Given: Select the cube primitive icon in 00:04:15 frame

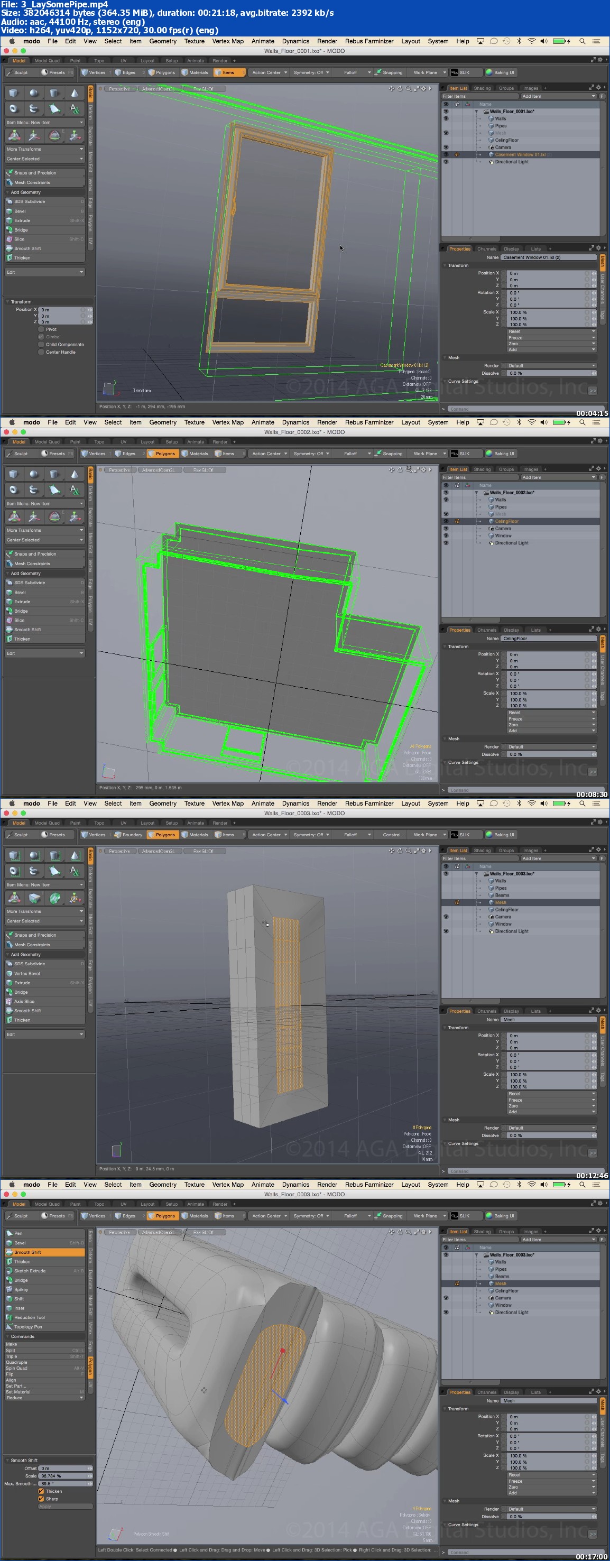Looking at the screenshot, I should pyautogui.click(x=13, y=93).
